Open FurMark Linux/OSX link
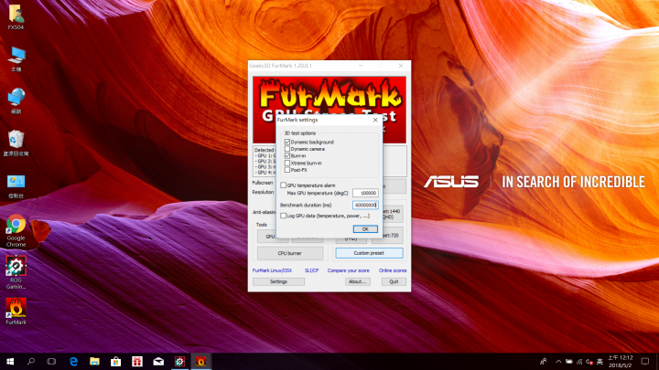This screenshot has height=370, width=659. (x=272, y=270)
